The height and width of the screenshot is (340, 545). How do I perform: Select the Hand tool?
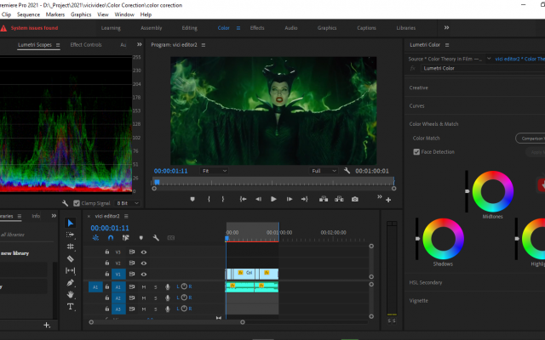70,295
